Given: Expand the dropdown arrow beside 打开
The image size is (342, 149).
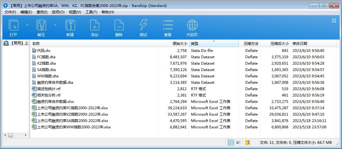Looking at the screenshot, I should (x=27, y=25).
